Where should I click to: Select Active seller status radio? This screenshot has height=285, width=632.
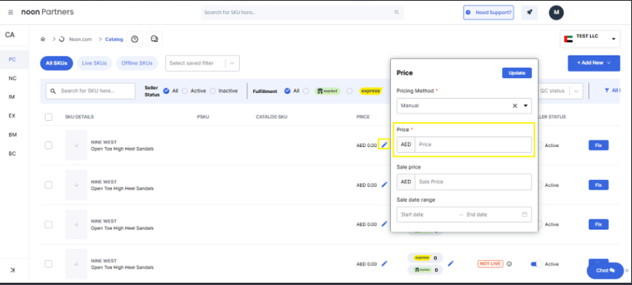pos(185,91)
